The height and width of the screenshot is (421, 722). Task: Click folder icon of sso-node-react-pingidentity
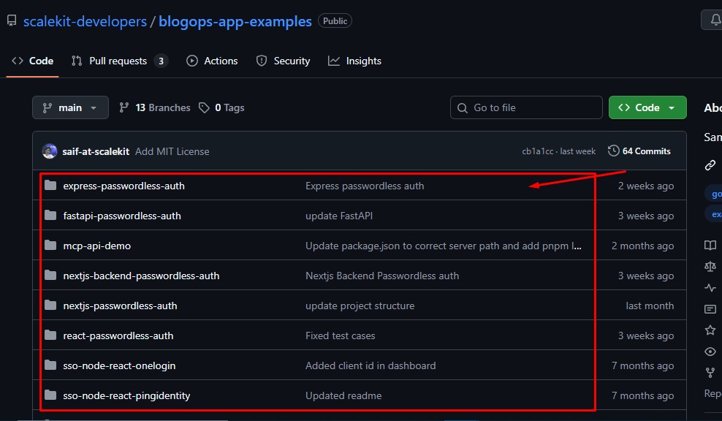point(50,395)
